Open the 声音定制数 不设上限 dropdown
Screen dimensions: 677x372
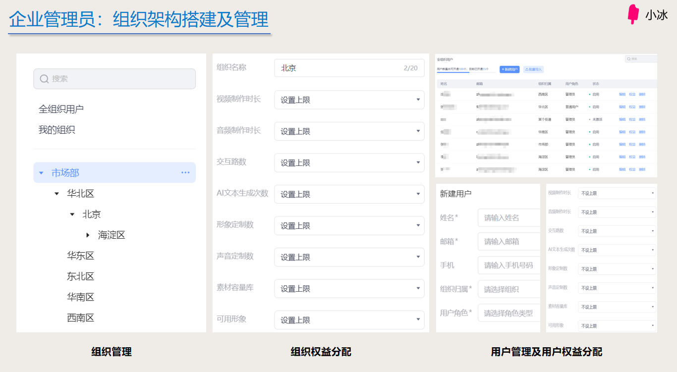point(617,288)
